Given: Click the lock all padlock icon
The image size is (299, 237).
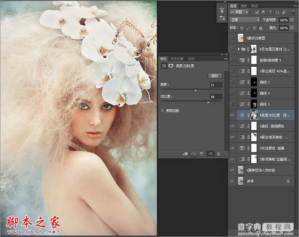Looking at the screenshot, I should coord(261,28).
